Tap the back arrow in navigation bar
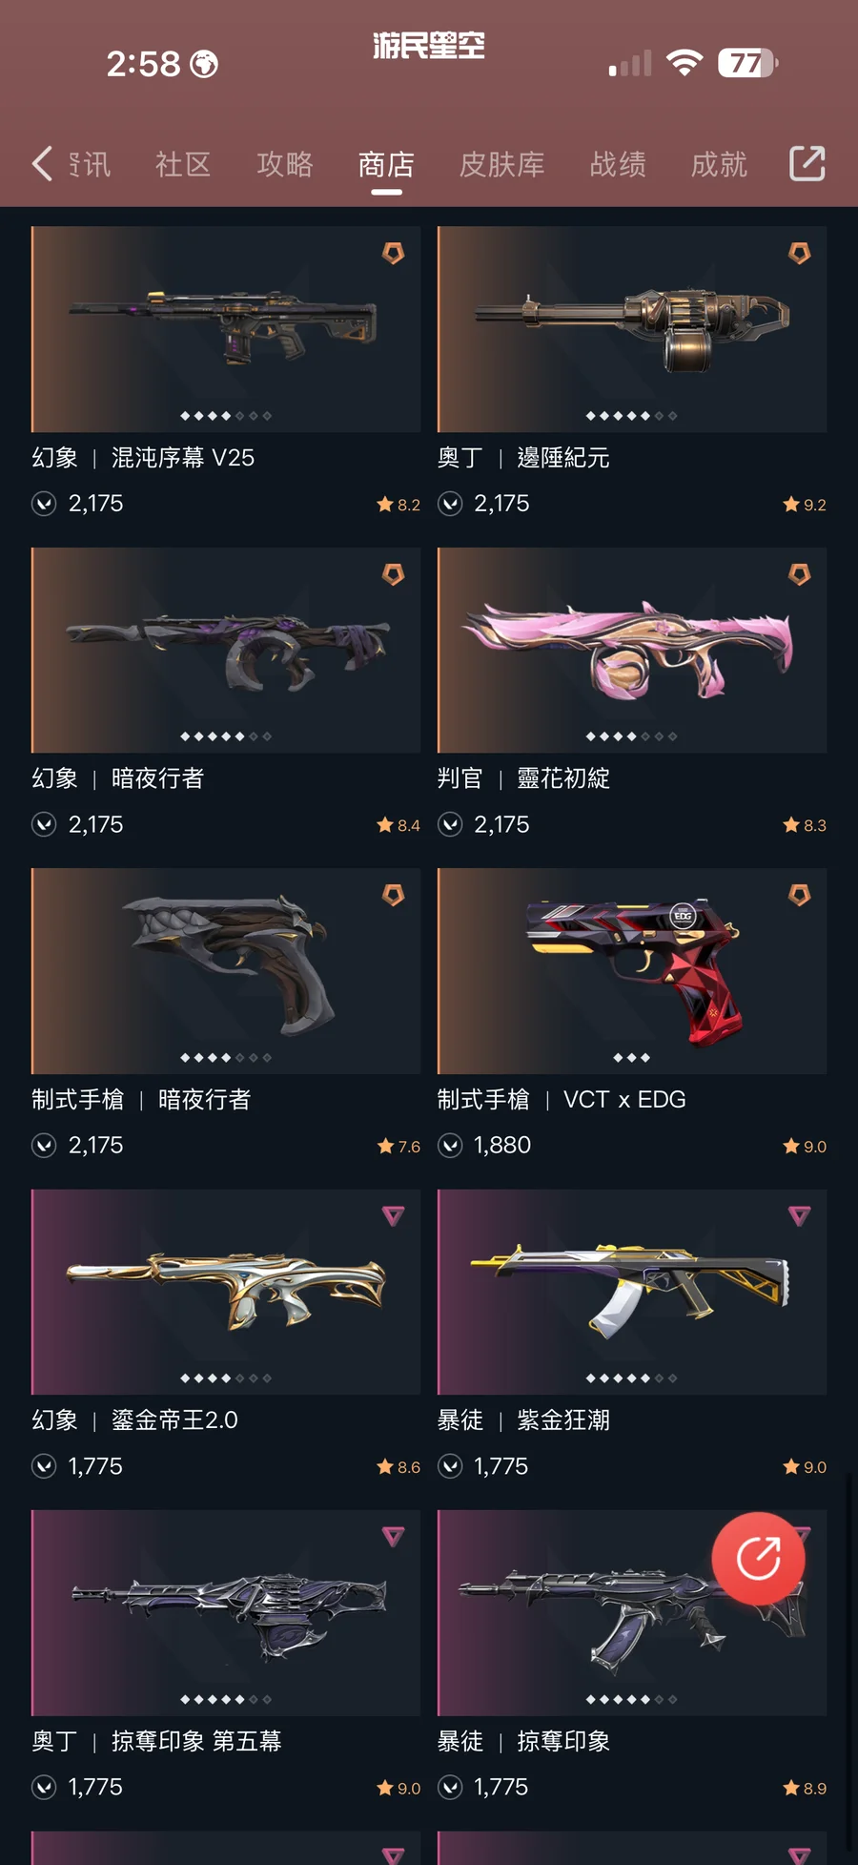The width and height of the screenshot is (858, 1865). [42, 164]
